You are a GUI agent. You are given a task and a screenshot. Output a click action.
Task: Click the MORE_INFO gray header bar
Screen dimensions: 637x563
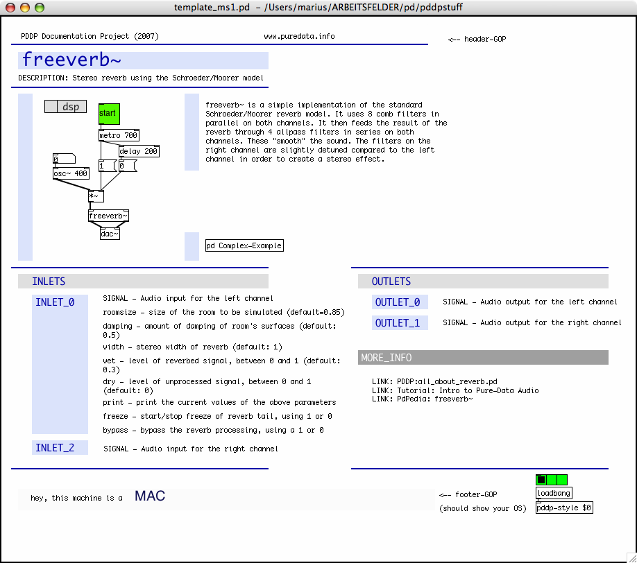point(483,358)
